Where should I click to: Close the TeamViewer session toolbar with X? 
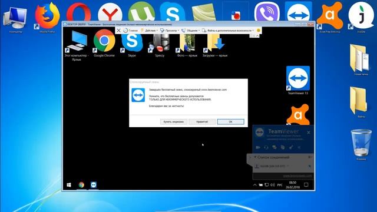118,31
